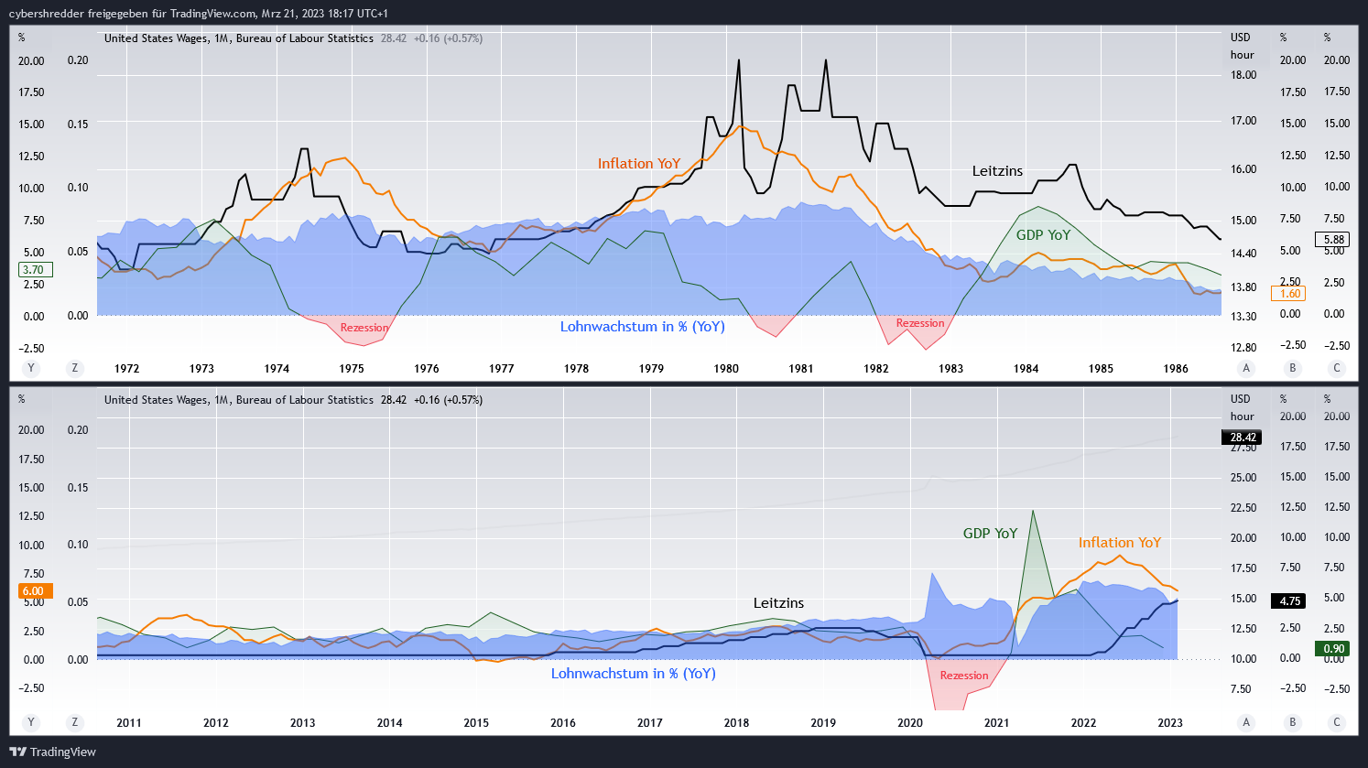The image size is (1368, 768).
Task: Click the Y scale badge in the lower chart
Action: [31, 722]
